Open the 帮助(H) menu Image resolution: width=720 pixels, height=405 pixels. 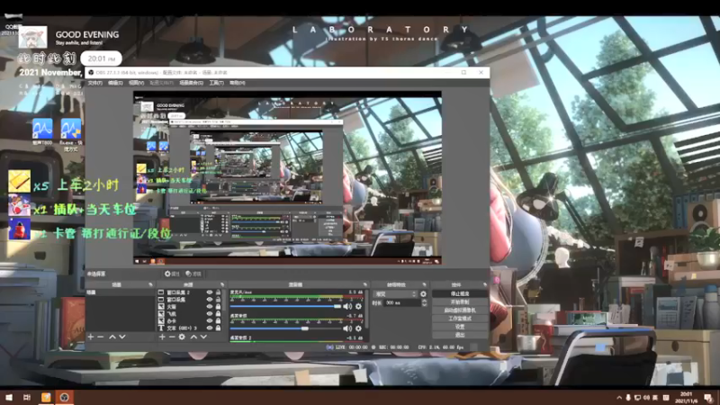click(238, 83)
